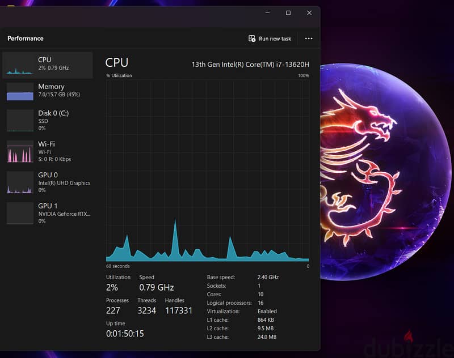This screenshot has height=358, width=454.
Task: Click the Performance page heading
Action: click(26, 39)
